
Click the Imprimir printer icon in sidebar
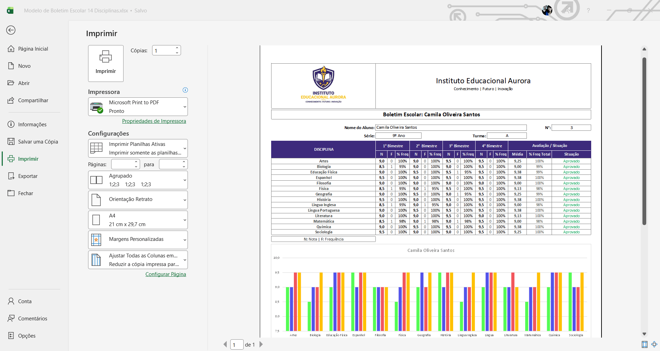pos(11,159)
